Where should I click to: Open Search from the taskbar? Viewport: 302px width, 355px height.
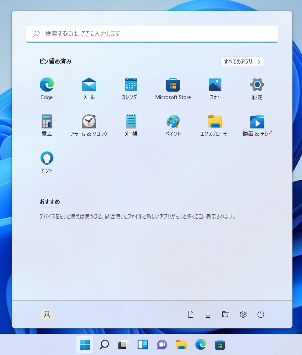point(104,344)
